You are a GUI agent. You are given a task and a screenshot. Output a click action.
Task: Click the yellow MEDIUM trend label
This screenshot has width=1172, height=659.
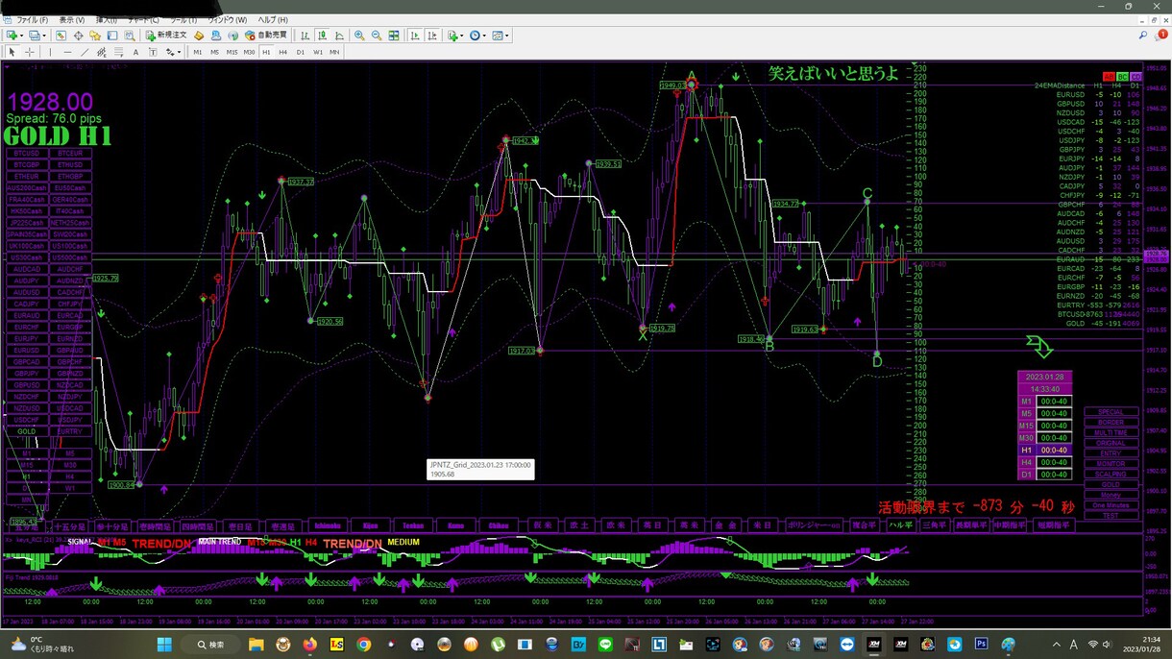click(403, 543)
